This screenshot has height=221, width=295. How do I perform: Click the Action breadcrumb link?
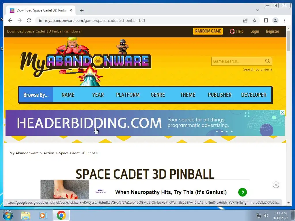(49, 153)
